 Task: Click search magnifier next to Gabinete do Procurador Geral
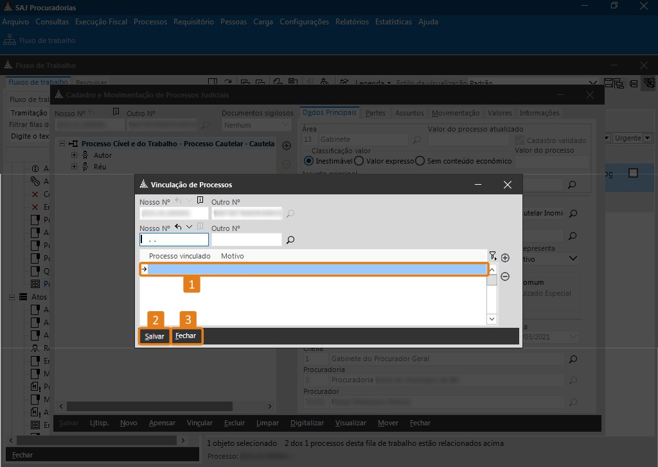[x=573, y=359]
